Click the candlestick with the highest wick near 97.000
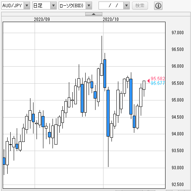 coord(102,70)
